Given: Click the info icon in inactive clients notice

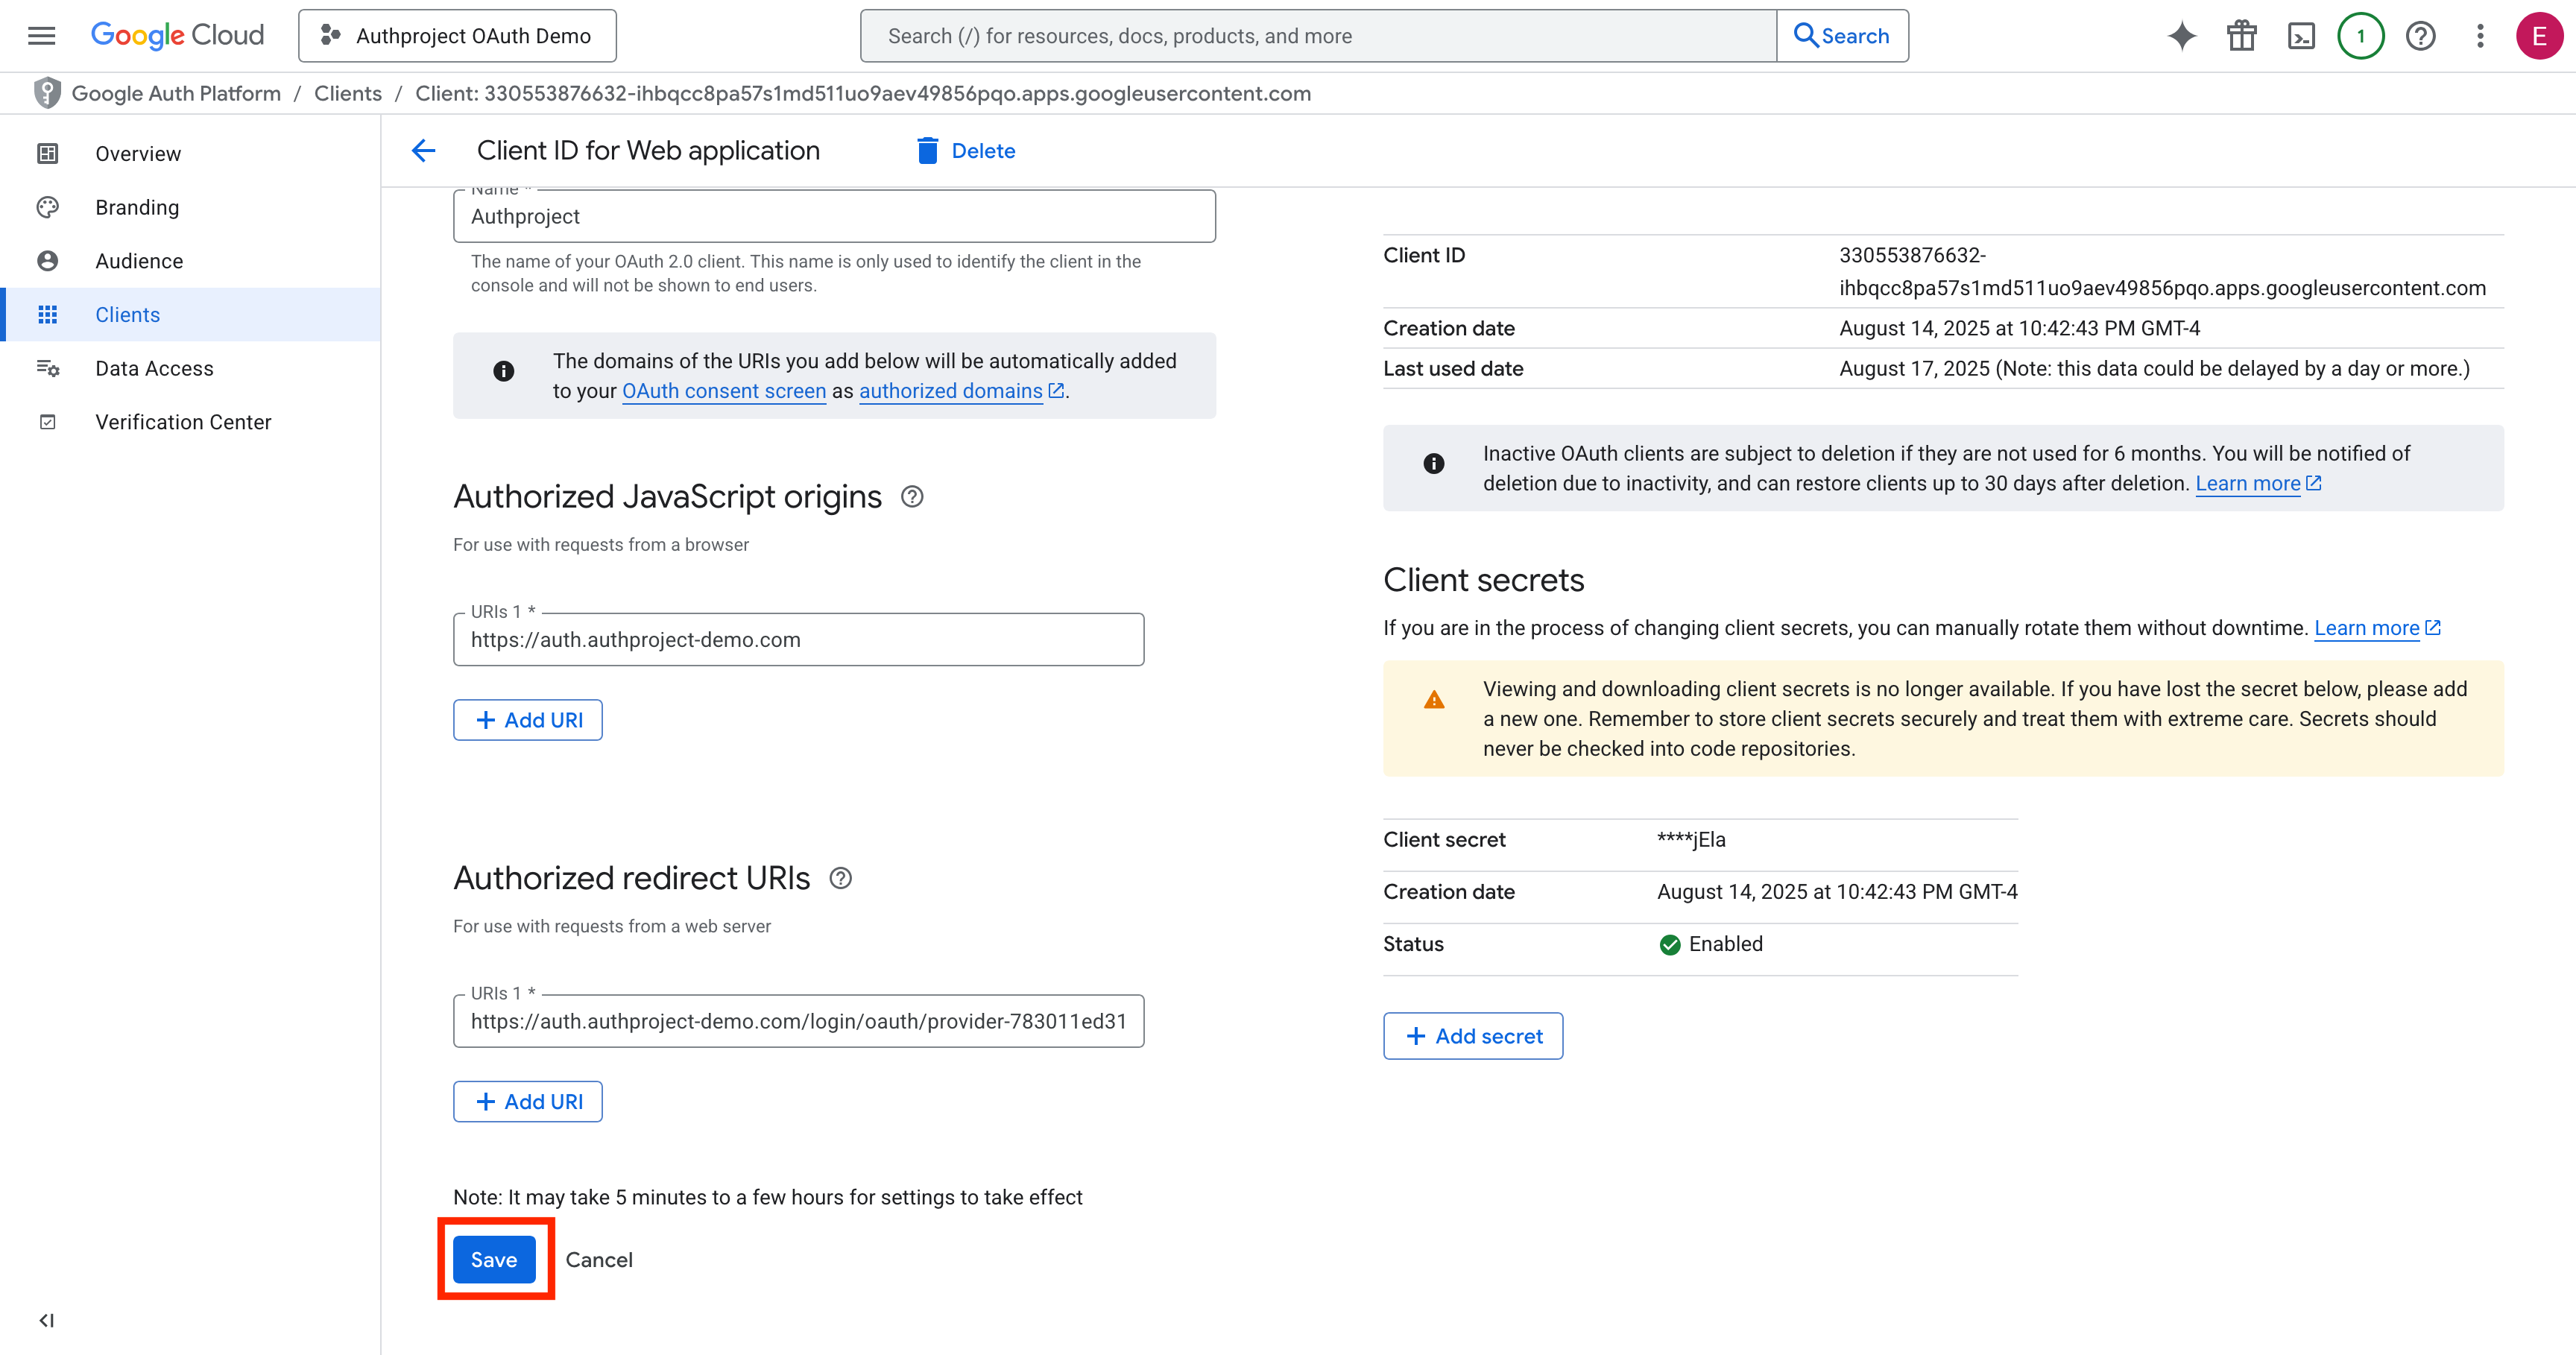Looking at the screenshot, I should point(1434,463).
